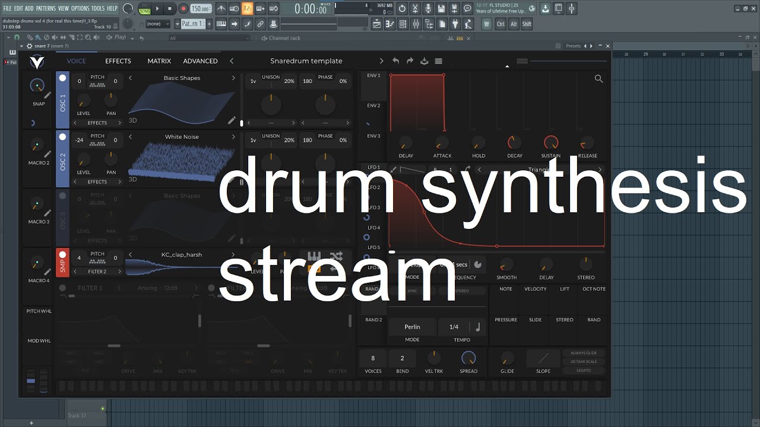This screenshot has height=427, width=760.
Task: Previous wavetable before White Noise
Action: [131, 137]
